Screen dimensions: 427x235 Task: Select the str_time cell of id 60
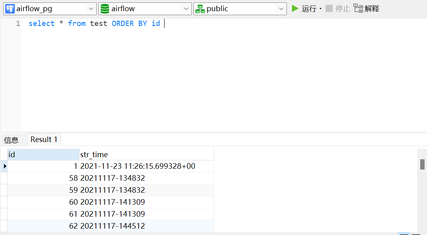click(146, 202)
